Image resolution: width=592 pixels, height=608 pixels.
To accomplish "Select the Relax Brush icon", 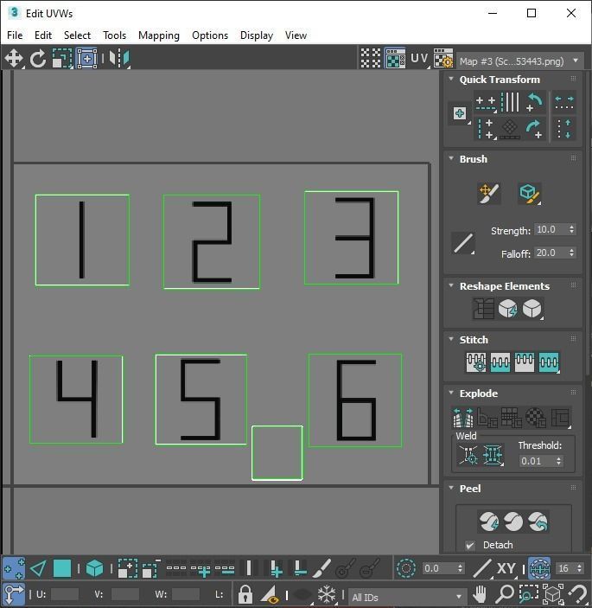I will [x=530, y=194].
